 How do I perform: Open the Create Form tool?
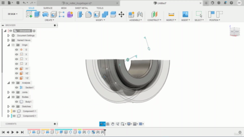(x=70, y=14)
